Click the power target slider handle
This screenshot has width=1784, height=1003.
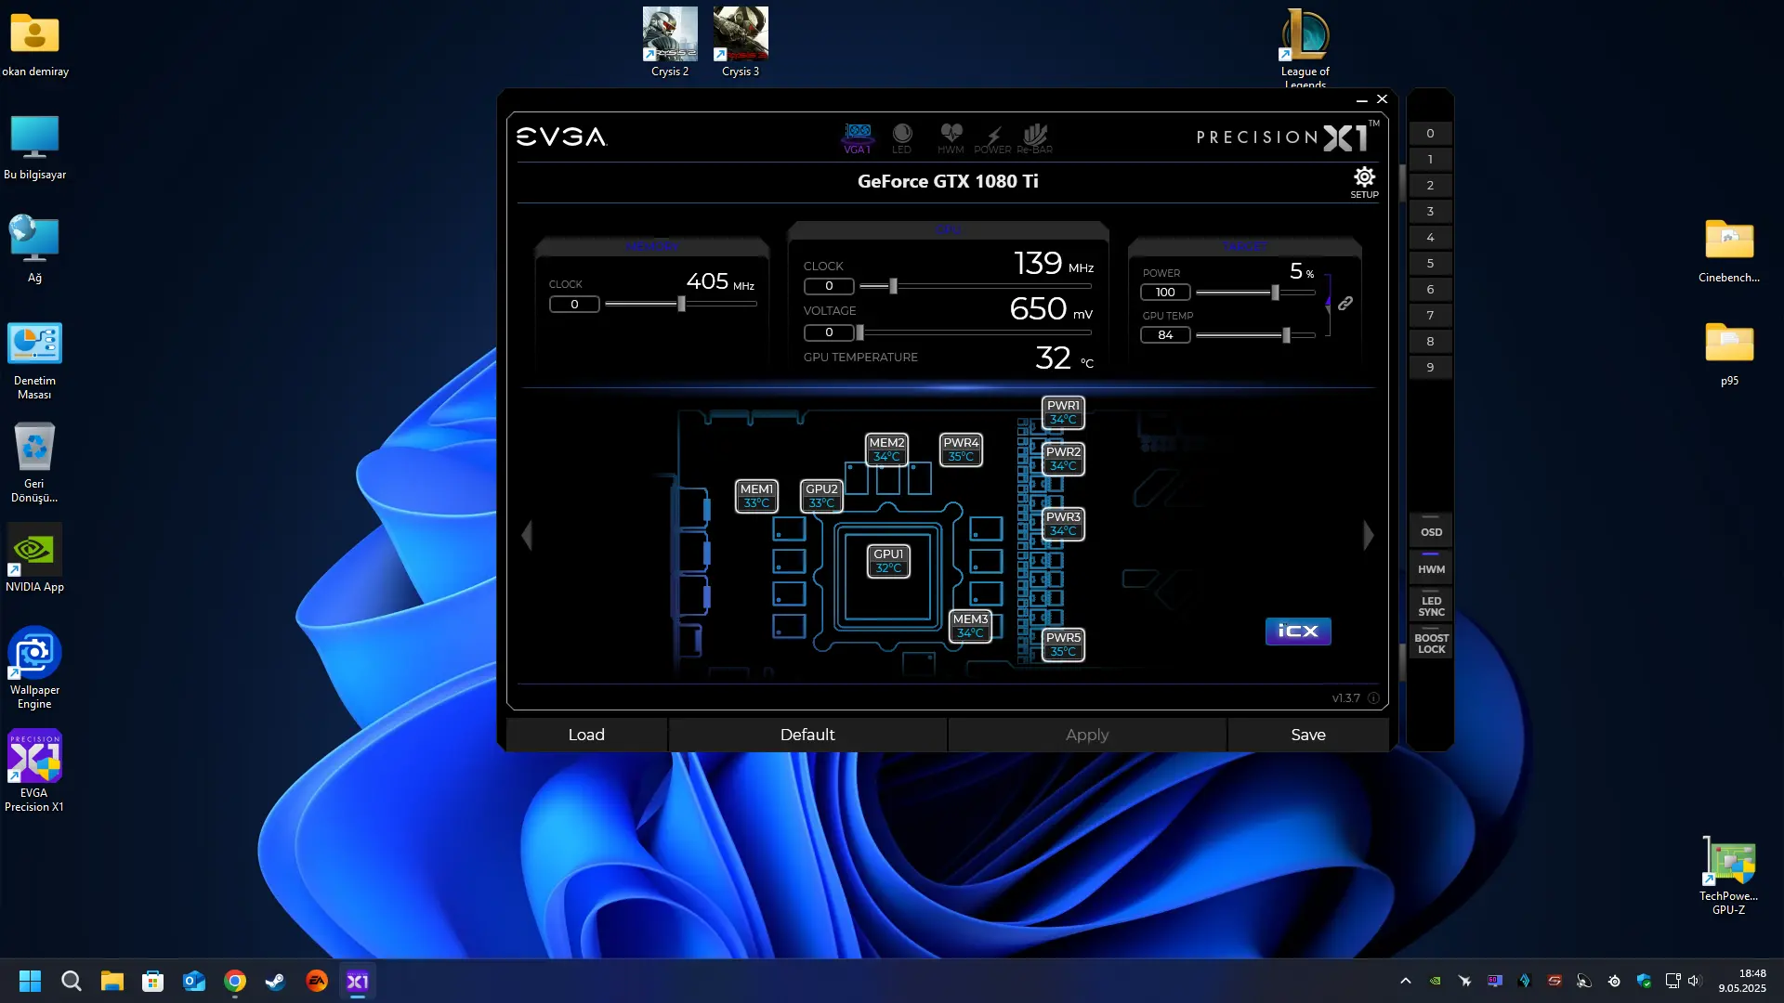point(1275,293)
